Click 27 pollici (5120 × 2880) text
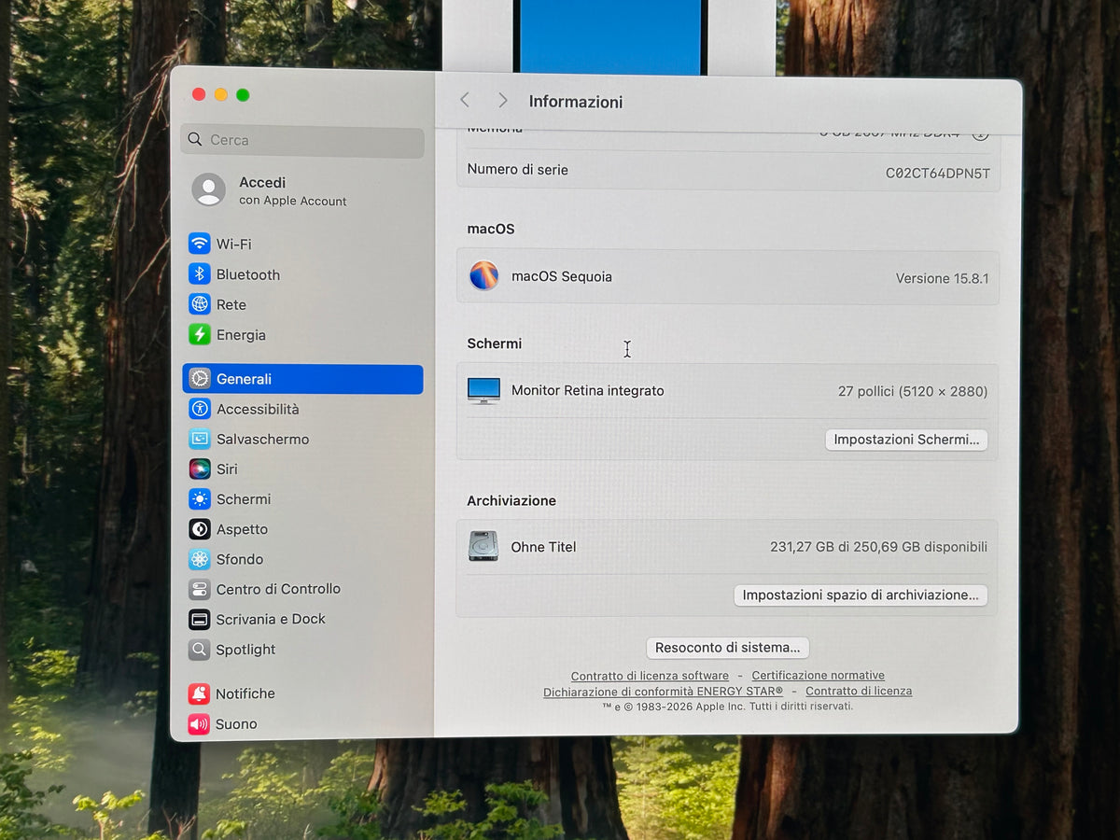Viewport: 1120px width, 840px height. (913, 391)
